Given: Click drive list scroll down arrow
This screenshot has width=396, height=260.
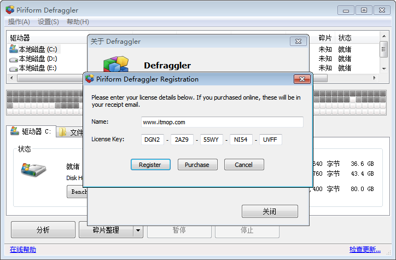Looking at the screenshot, I should pos(384,69).
